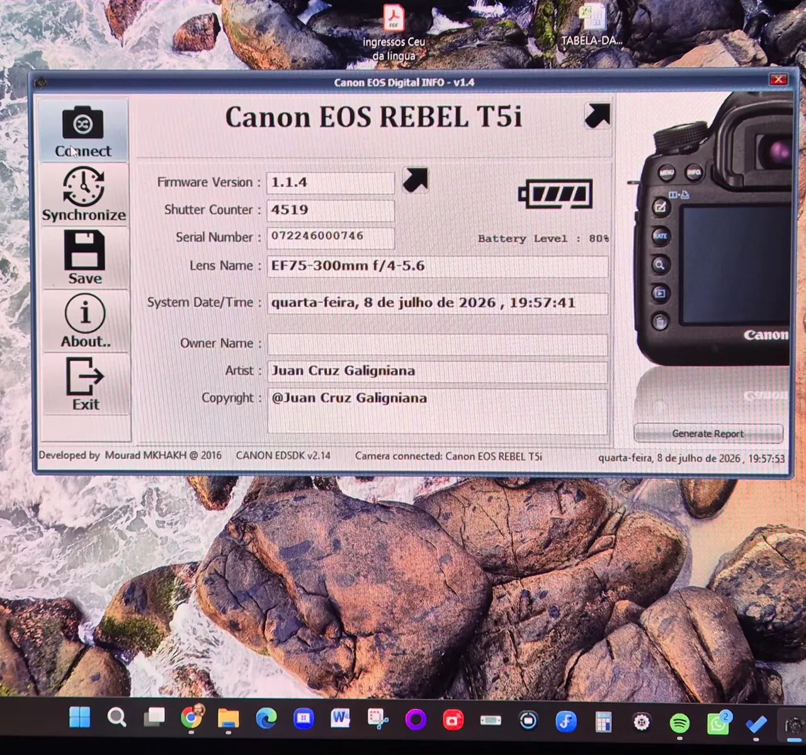Open the ingressos Ceu da lingua PDF on desktop
This screenshot has width=806, height=755.
click(x=394, y=33)
